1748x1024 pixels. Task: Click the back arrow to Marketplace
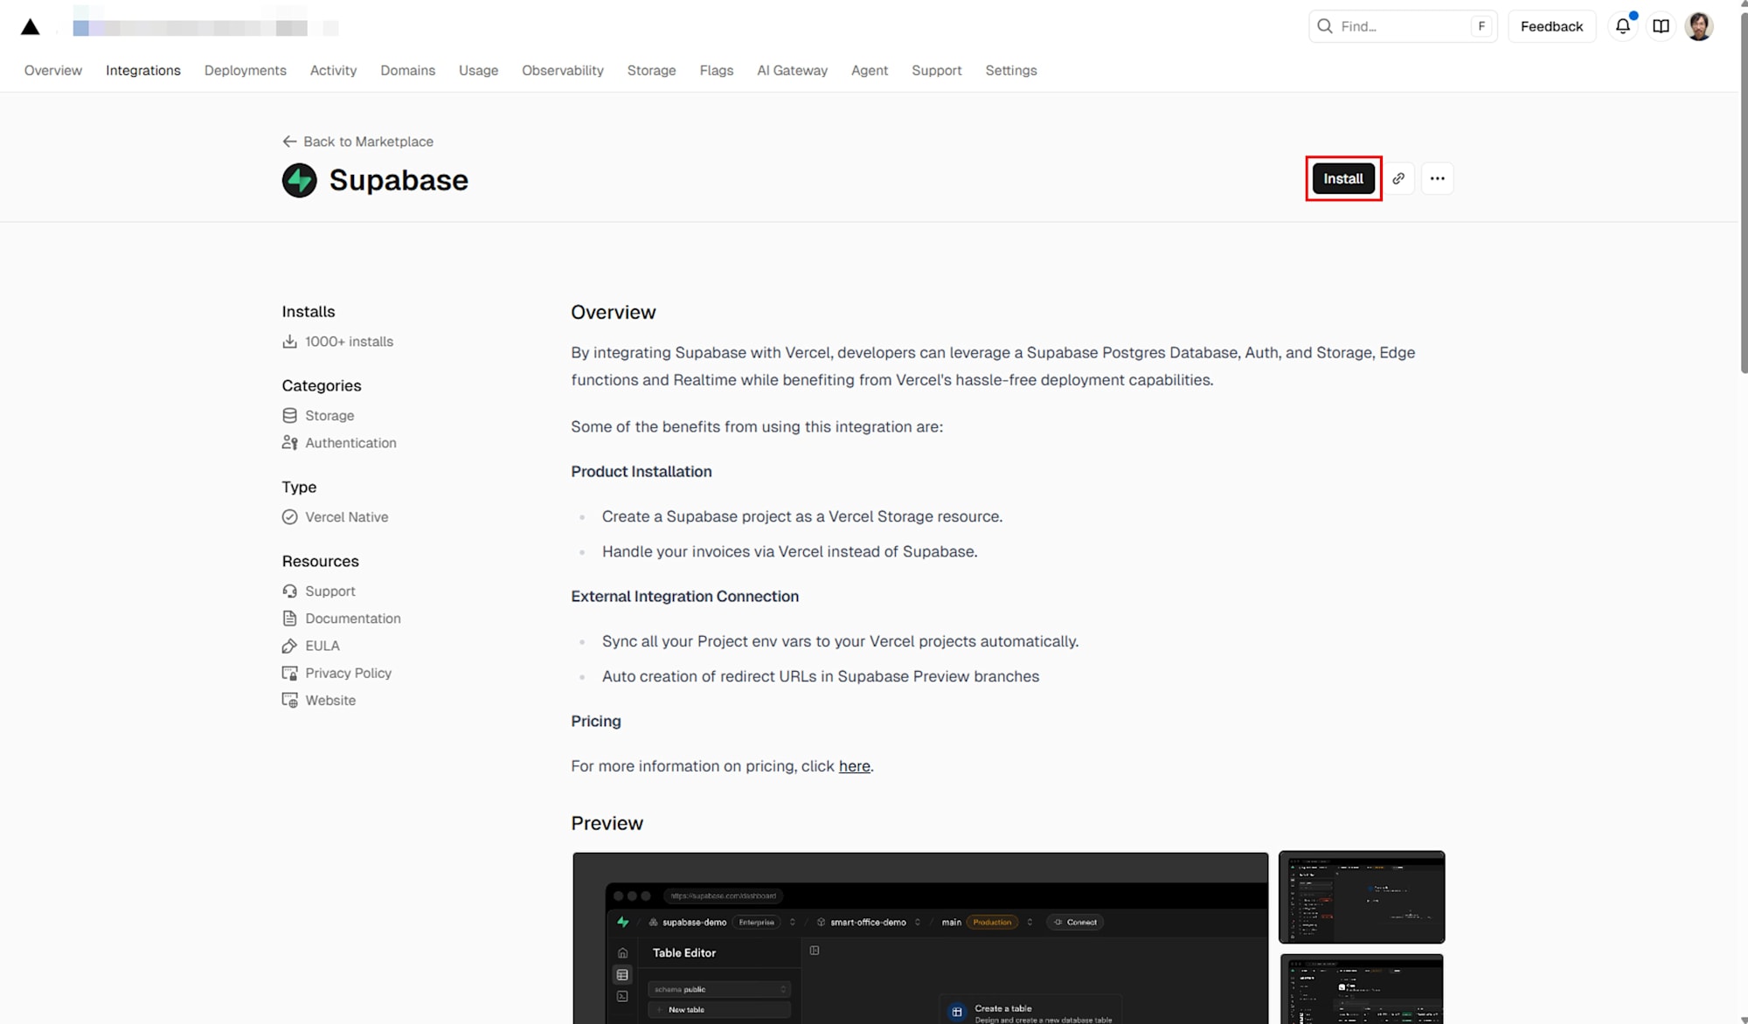[x=289, y=142]
